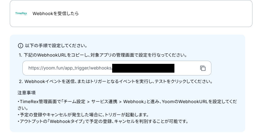Click the note mentioning TimeRex管理画面
The height and width of the screenshot is (133, 261).
(x=127, y=105)
